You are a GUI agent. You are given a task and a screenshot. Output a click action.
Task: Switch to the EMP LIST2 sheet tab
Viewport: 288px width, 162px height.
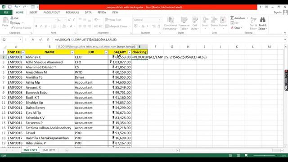[x=49, y=150]
